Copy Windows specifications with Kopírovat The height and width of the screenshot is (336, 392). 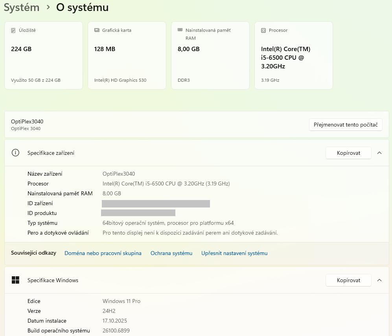pos(348,280)
